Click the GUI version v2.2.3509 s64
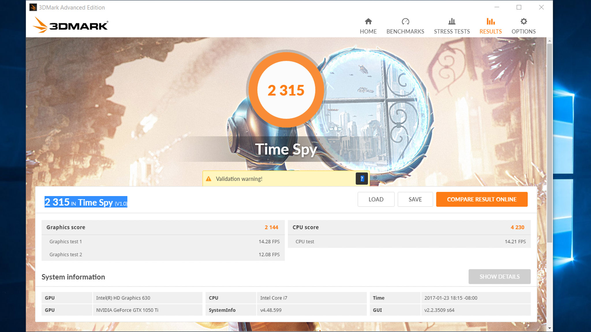 point(476,310)
